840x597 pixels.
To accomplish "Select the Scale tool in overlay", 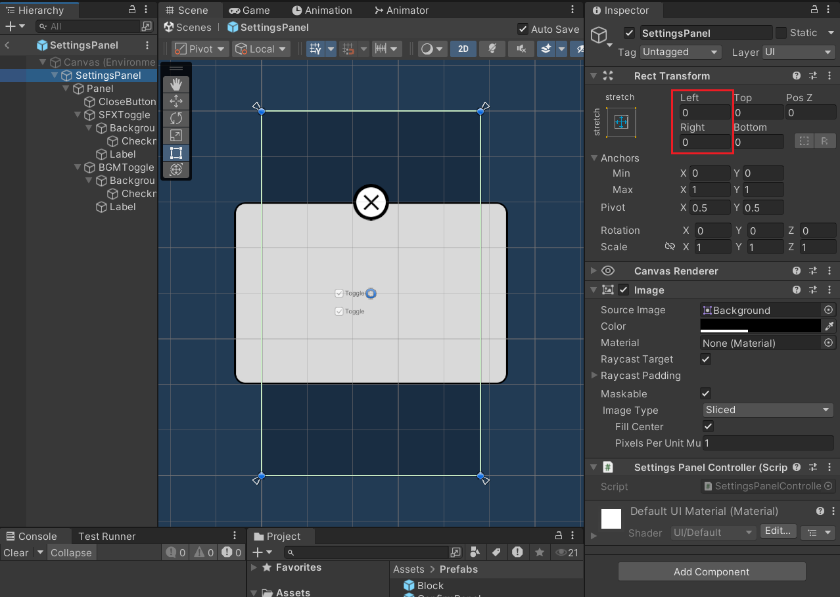I will (x=175, y=135).
